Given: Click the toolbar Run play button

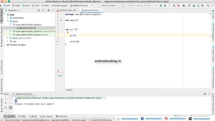Looking at the screenshot, I should pos(157,6).
